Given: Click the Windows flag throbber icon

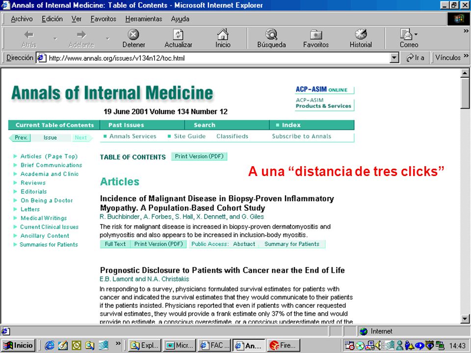Looking at the screenshot, I should click(458, 19).
